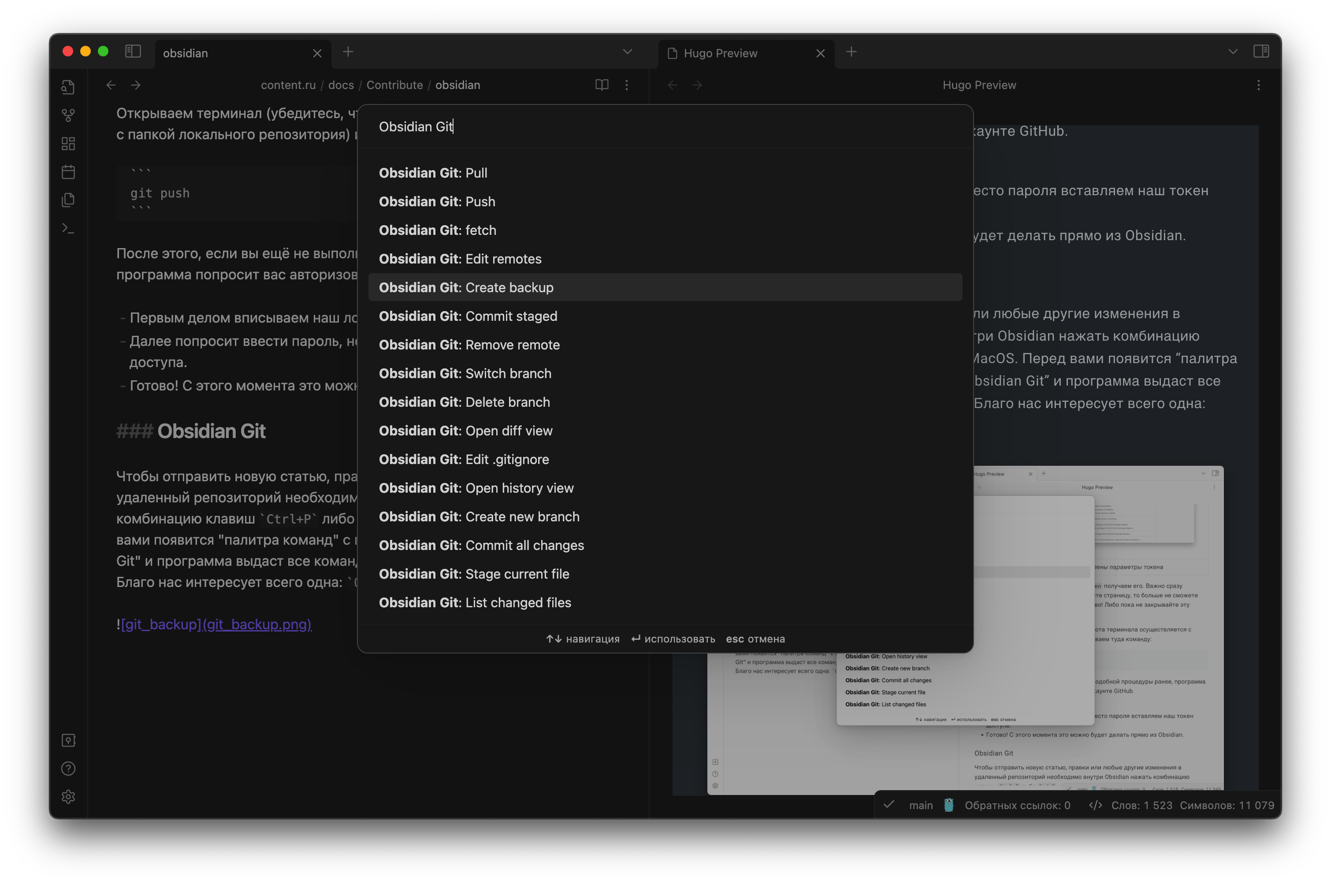Click the back navigation arrow in the obsidian pane
Image resolution: width=1331 pixels, height=884 pixels.
(x=111, y=85)
